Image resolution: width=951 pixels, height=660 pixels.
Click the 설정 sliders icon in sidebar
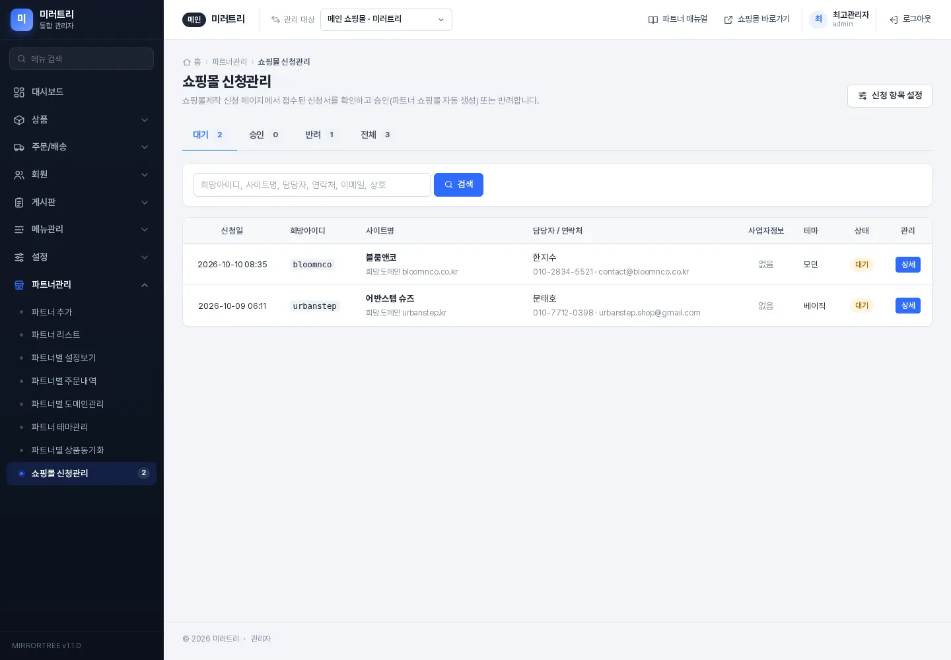point(19,257)
